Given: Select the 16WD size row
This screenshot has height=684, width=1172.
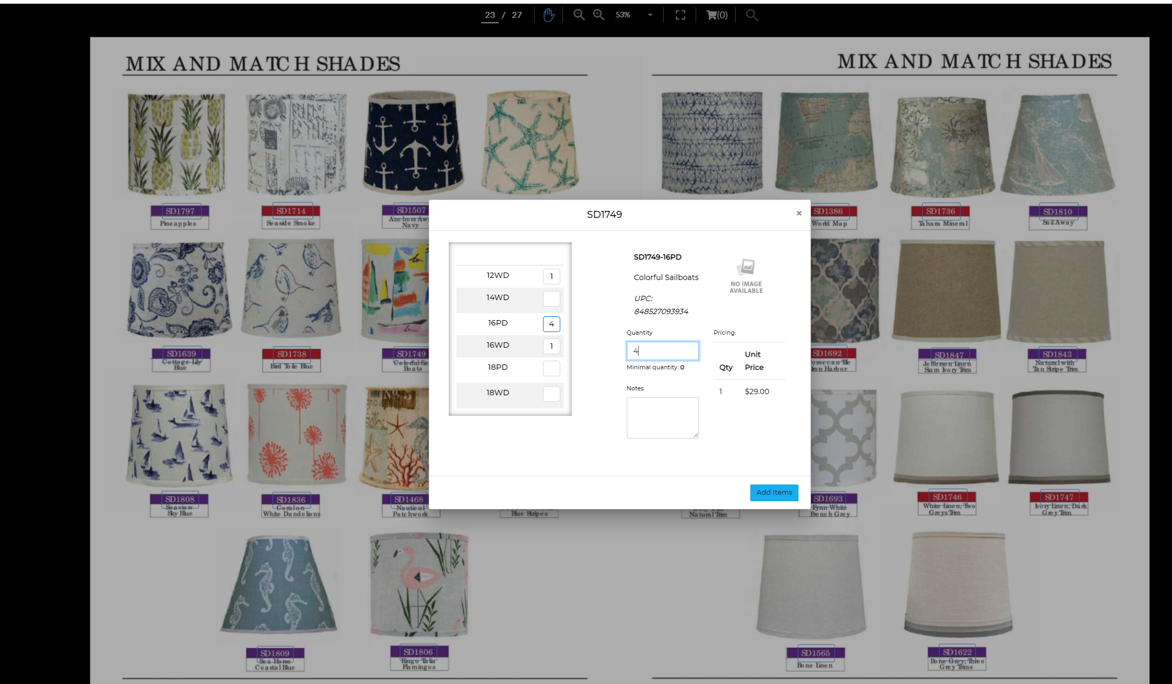Looking at the screenshot, I should pyautogui.click(x=497, y=346).
